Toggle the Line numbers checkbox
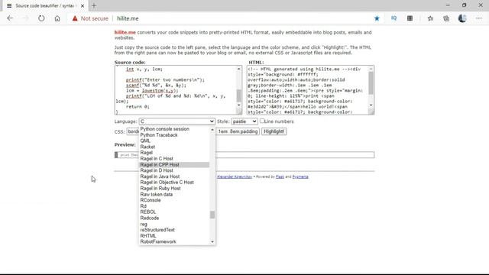This screenshot has width=489, height=275. point(262,121)
